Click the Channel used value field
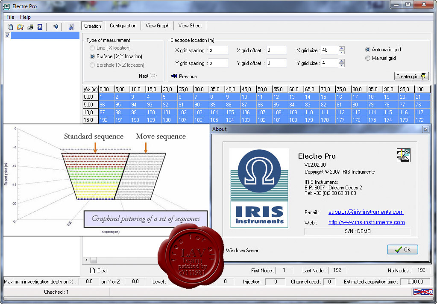 click(329, 282)
